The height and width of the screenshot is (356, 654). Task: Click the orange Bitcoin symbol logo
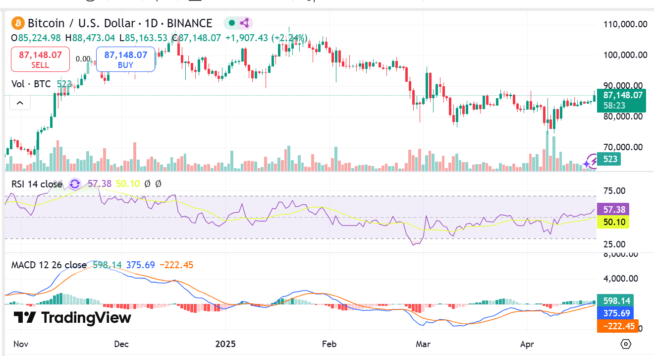point(18,23)
